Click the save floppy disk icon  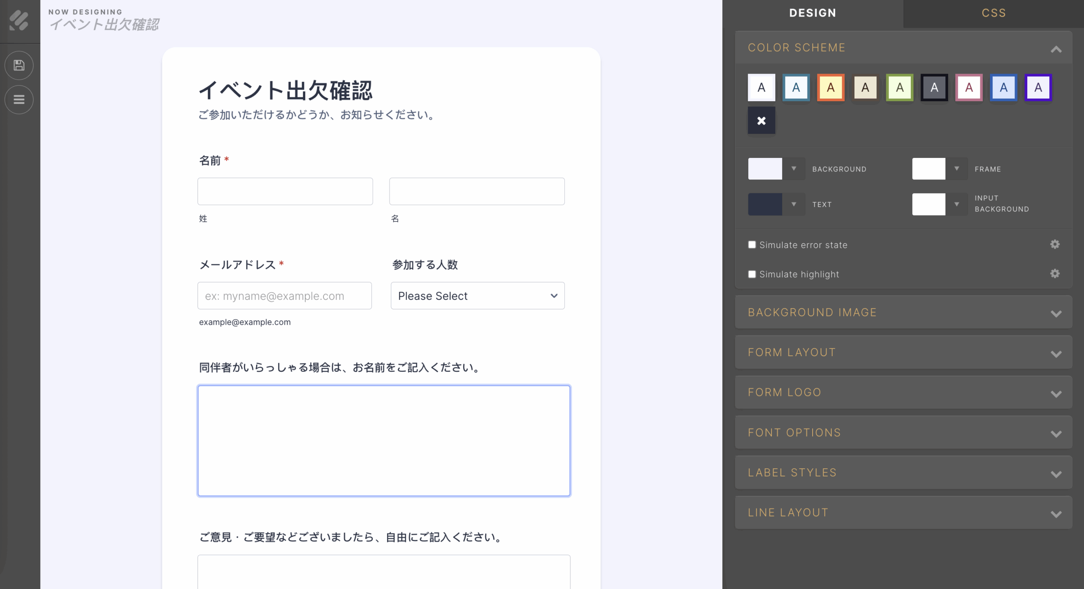19,65
